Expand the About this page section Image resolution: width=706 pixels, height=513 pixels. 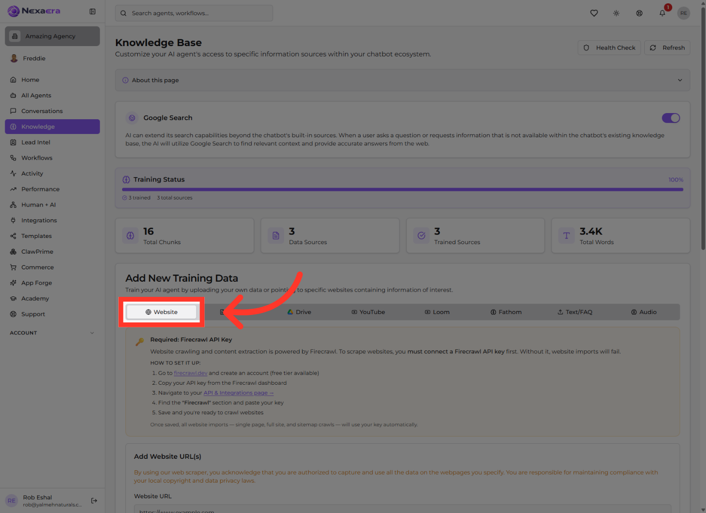[x=402, y=80]
